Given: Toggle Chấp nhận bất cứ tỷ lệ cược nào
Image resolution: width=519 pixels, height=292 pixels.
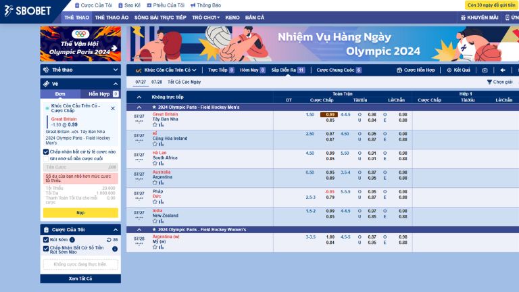Looking at the screenshot, I should tap(46, 152).
